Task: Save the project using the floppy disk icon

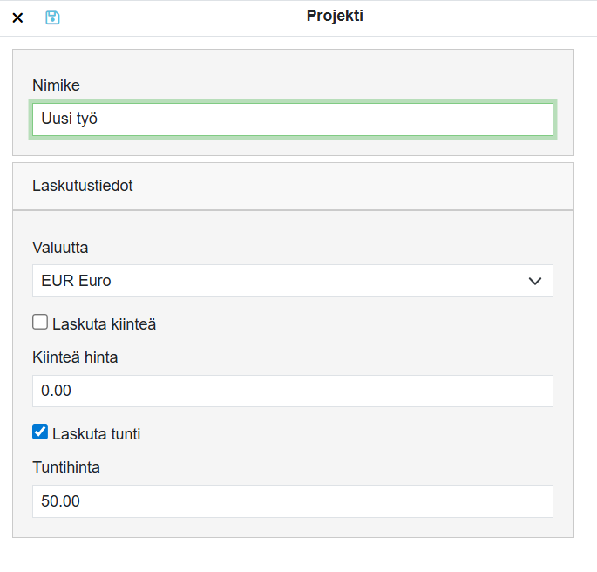Action: click(x=52, y=17)
